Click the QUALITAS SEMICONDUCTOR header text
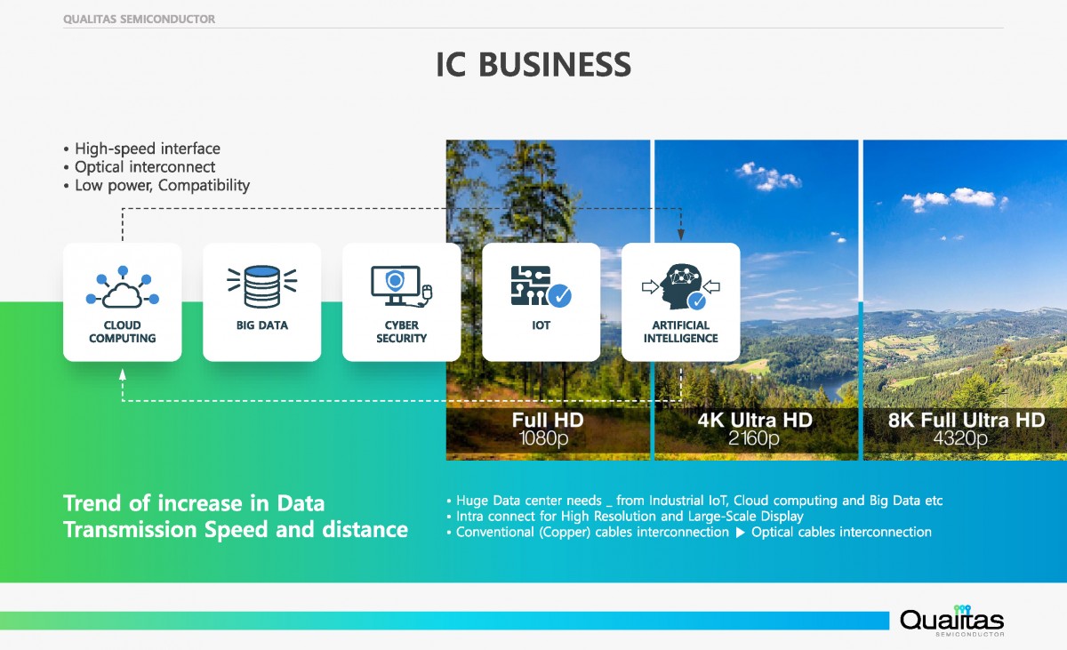 tap(140, 19)
